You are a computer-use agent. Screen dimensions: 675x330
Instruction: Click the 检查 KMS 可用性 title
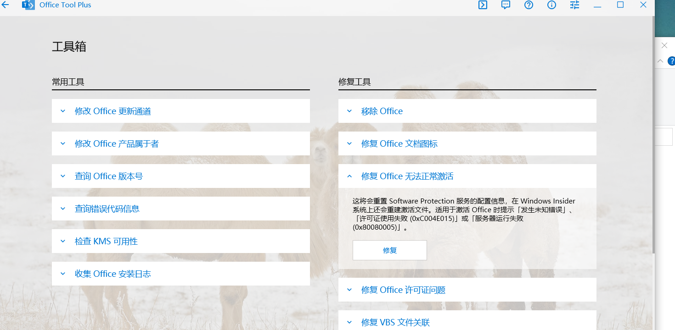point(106,241)
